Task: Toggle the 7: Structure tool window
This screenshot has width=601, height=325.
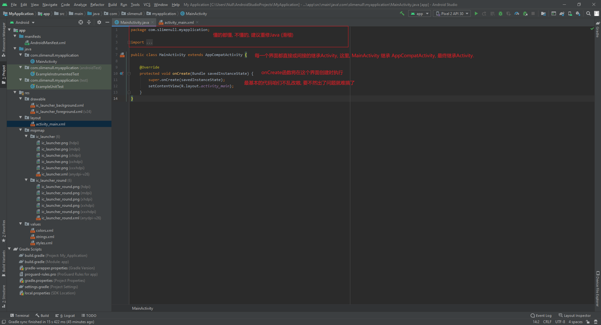Action: click(x=4, y=296)
